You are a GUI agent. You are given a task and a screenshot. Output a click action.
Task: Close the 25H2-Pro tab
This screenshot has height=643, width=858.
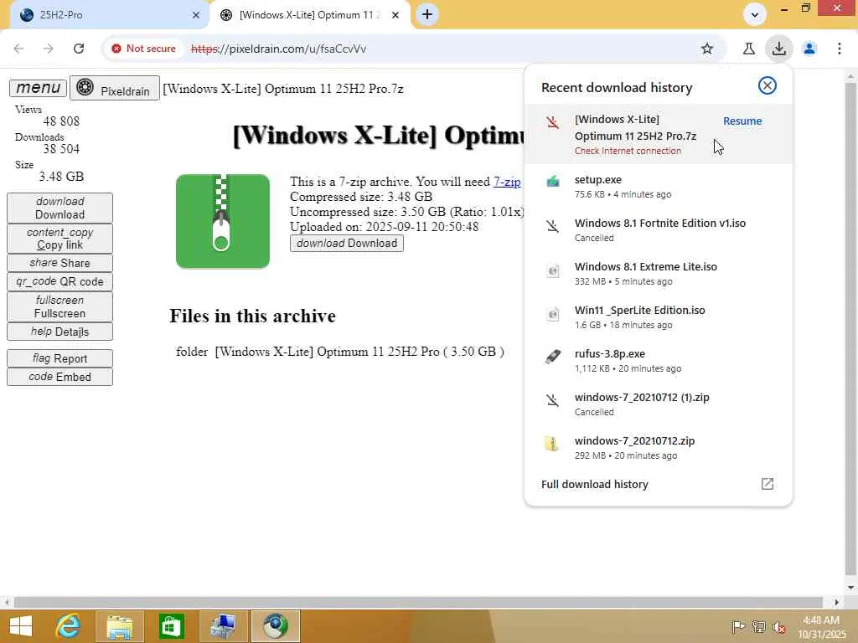pyautogui.click(x=196, y=15)
